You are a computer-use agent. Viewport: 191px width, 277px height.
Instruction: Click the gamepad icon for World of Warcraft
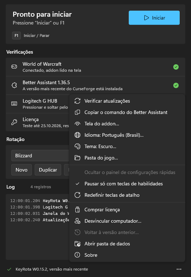[14, 67]
